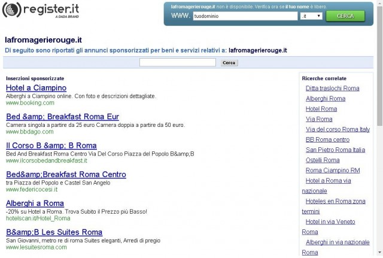Select San Pietro Roma Italia link
Screen dimensions: 383x258
(x=335, y=150)
